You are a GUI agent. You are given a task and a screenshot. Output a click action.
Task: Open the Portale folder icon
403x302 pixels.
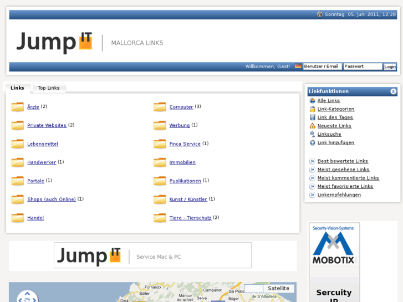pos(18,181)
